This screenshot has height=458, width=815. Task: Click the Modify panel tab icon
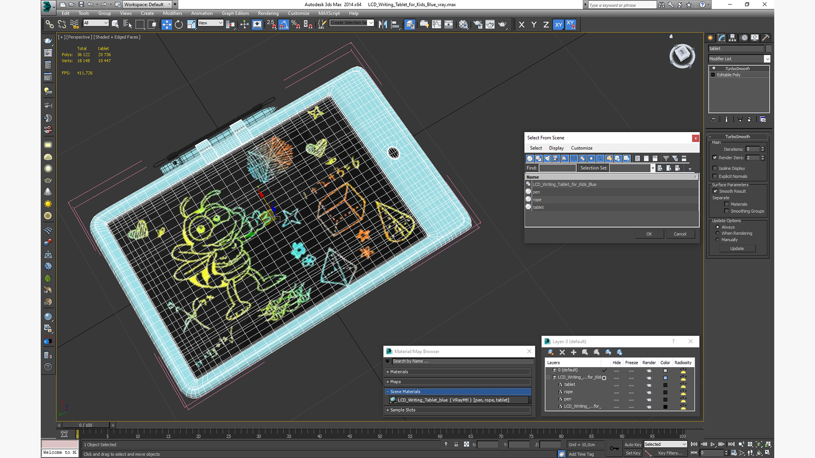pos(722,38)
